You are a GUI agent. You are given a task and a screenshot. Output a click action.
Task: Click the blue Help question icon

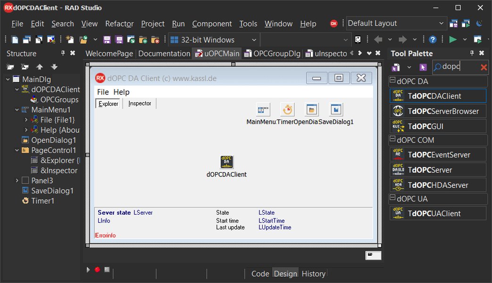click(433, 40)
